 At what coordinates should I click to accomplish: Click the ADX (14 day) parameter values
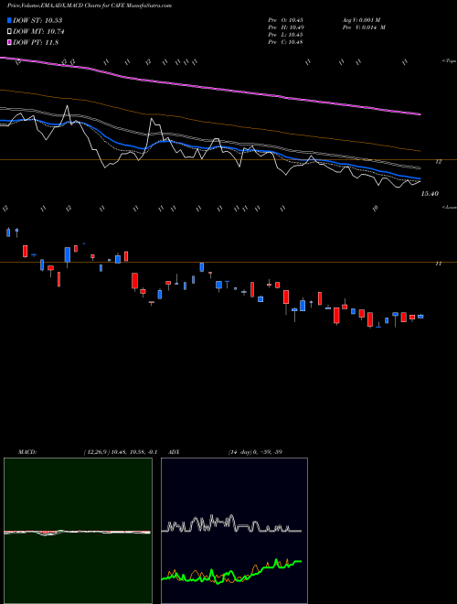[x=255, y=452]
